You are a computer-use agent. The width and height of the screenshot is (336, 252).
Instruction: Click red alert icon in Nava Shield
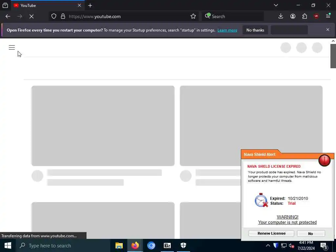pyautogui.click(x=324, y=160)
